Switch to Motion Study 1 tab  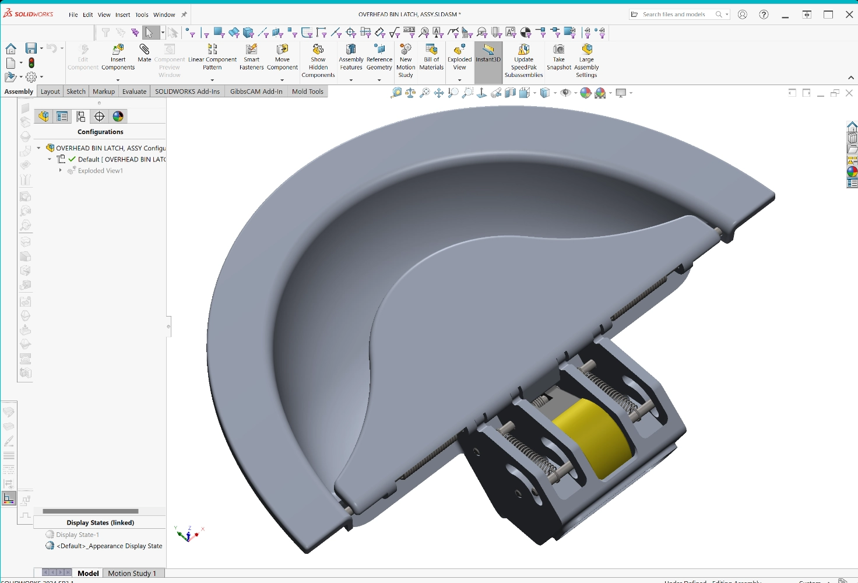click(132, 573)
